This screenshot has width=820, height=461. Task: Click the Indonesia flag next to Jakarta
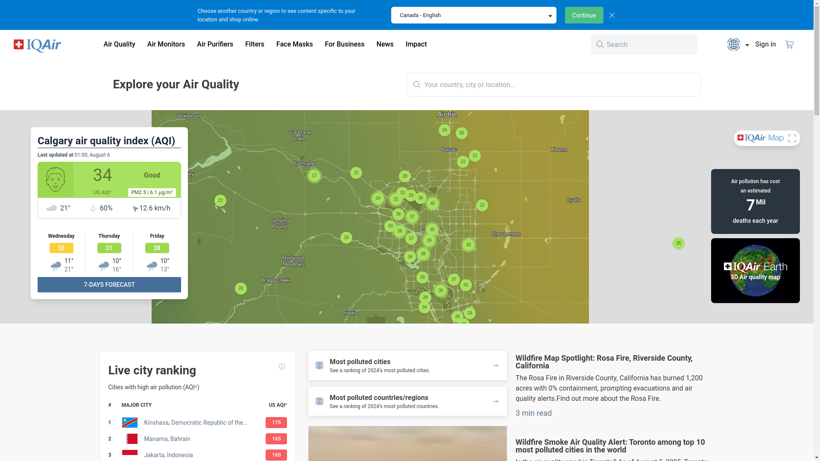[x=130, y=455]
